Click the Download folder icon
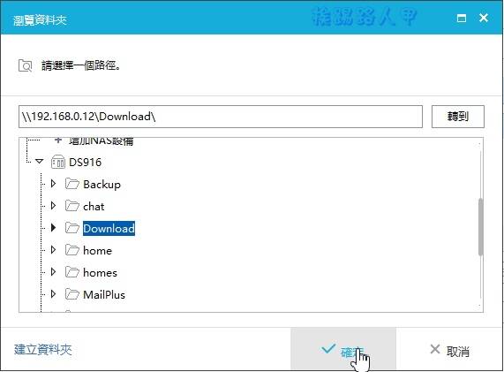Image resolution: width=504 pixels, height=372 pixels. [x=72, y=228]
